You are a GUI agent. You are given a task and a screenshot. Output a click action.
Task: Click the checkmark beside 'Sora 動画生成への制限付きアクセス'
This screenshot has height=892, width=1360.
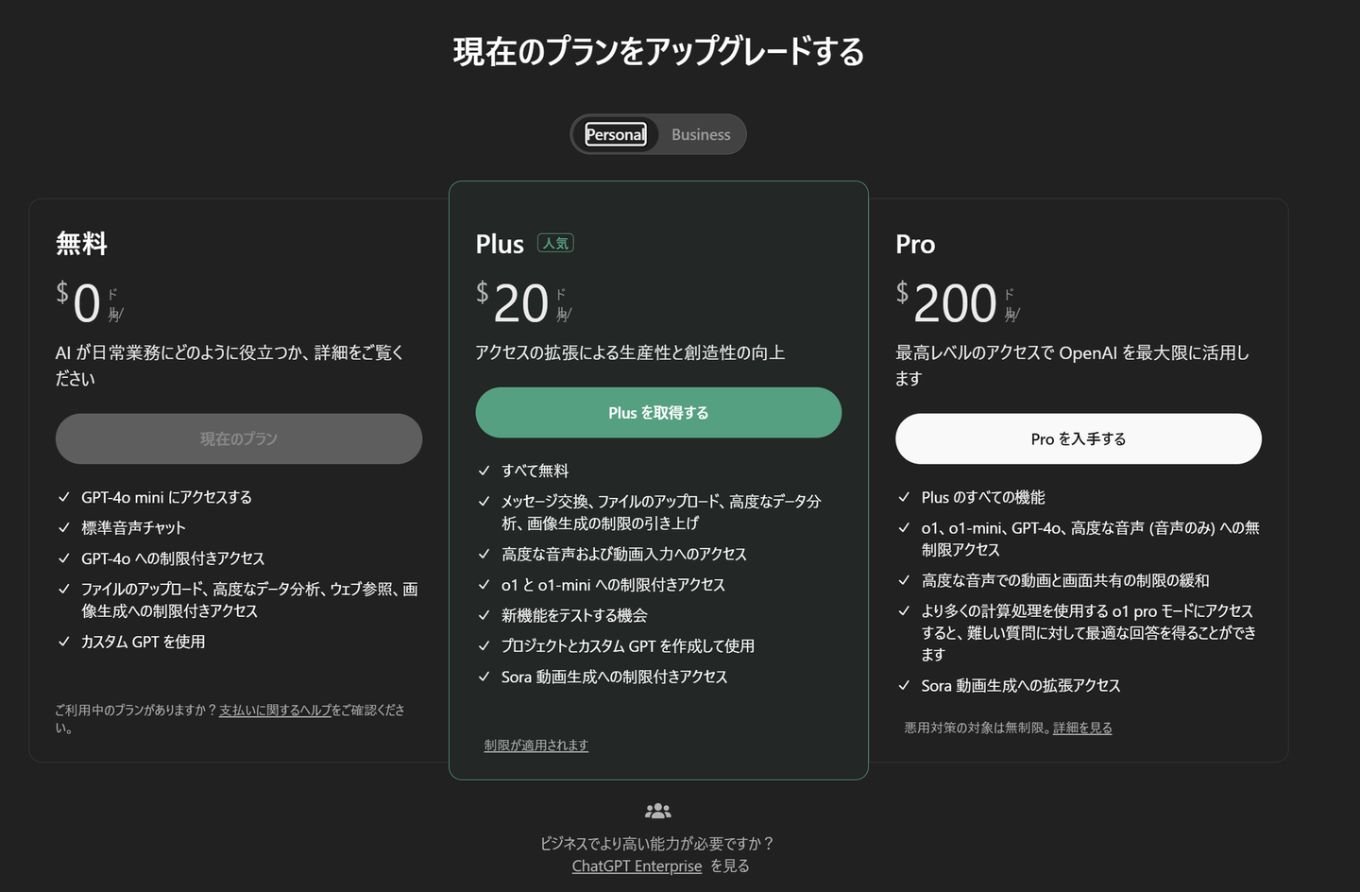(484, 677)
